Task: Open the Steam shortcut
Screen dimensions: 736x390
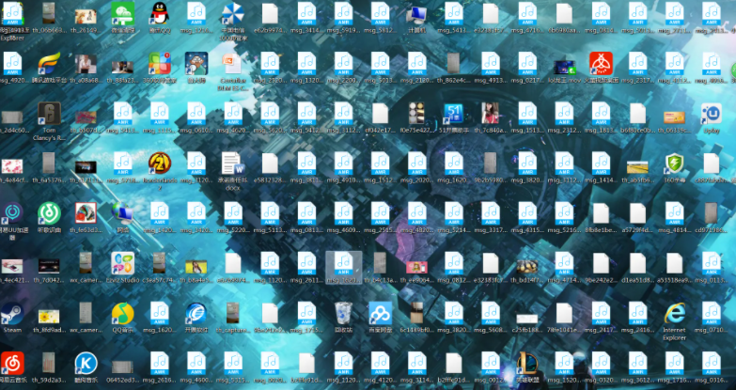Action: tap(12, 314)
